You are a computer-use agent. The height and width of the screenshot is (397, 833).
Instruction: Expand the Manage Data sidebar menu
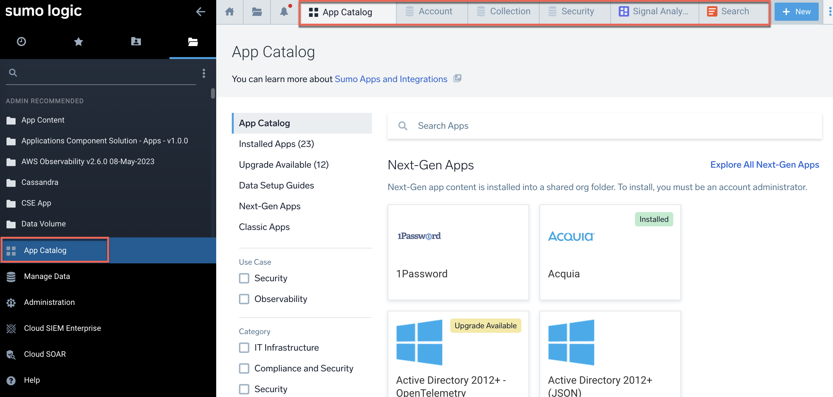[x=47, y=276]
